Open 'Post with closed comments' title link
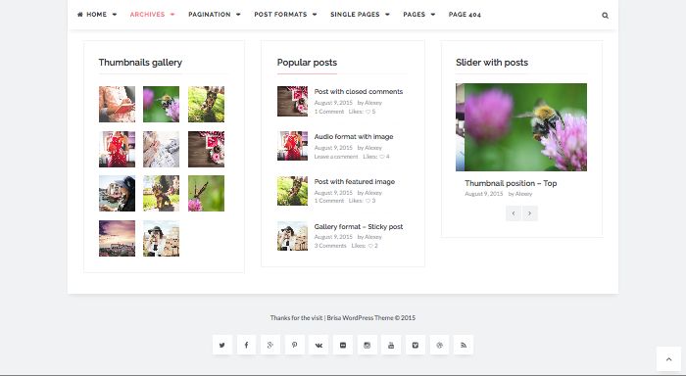Screen dimensions: 686x376 pos(359,91)
